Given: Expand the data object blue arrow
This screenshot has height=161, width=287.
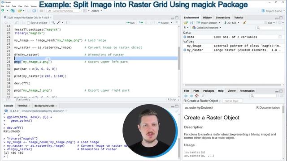Looking at the screenshot, I should [x=185, y=37].
